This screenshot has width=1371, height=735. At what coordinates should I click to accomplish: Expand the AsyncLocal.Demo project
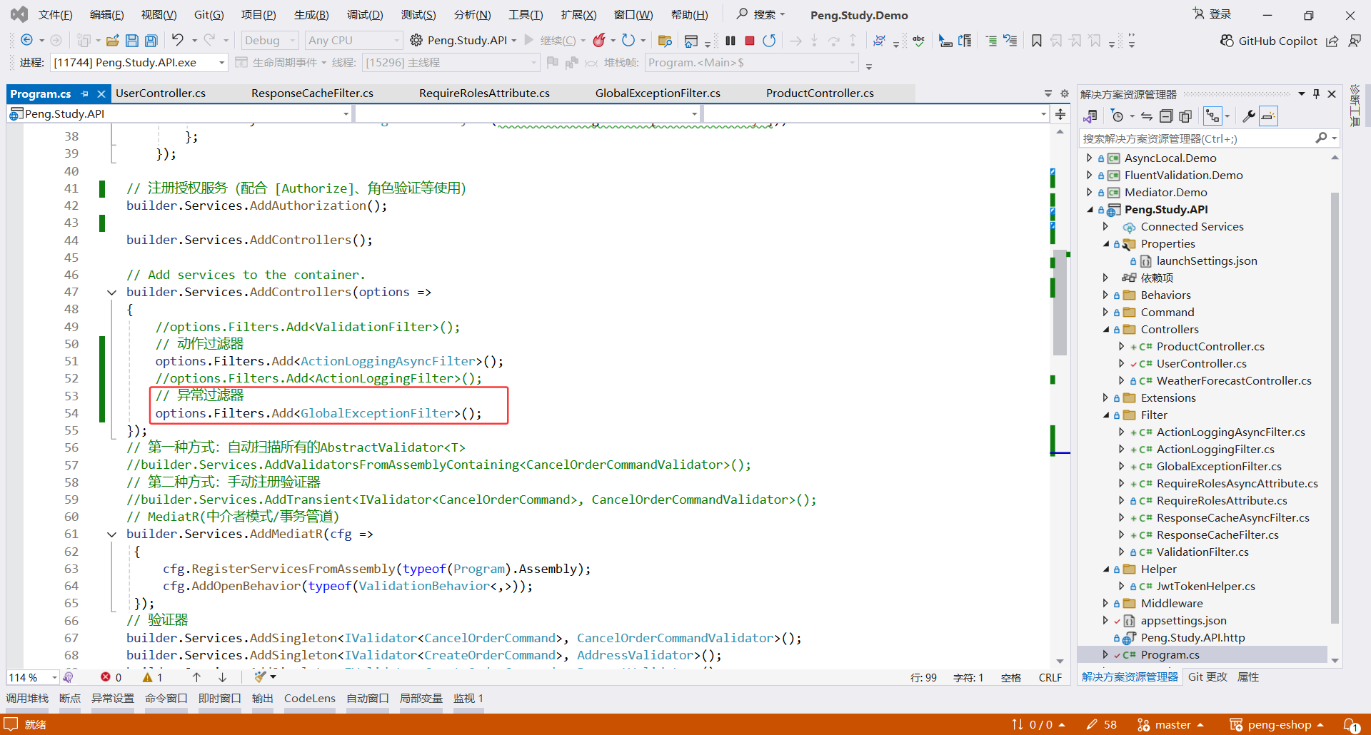click(1089, 158)
